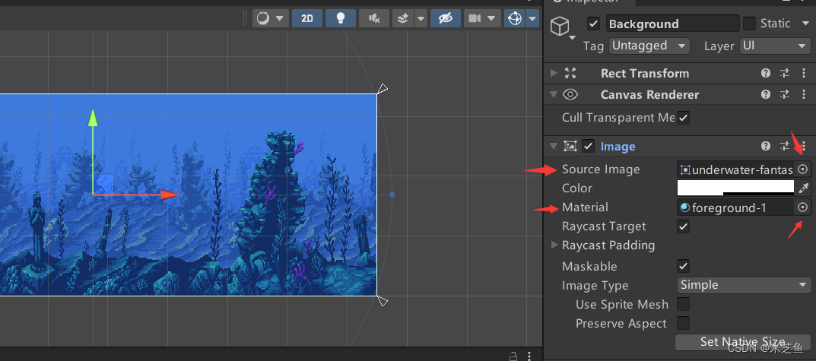Disable the Image component checkbox

588,146
